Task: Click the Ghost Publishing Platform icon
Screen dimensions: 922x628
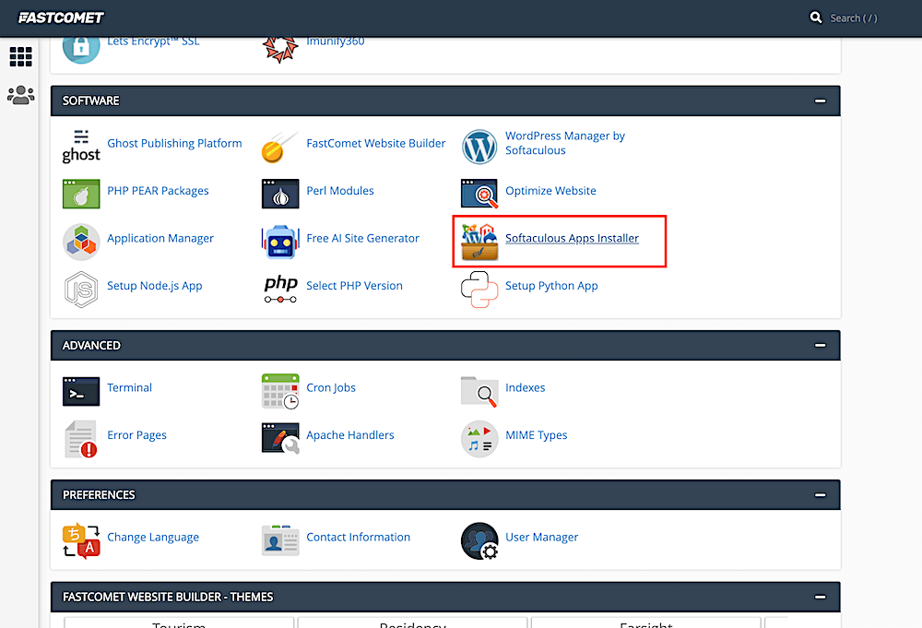Action: click(81, 146)
